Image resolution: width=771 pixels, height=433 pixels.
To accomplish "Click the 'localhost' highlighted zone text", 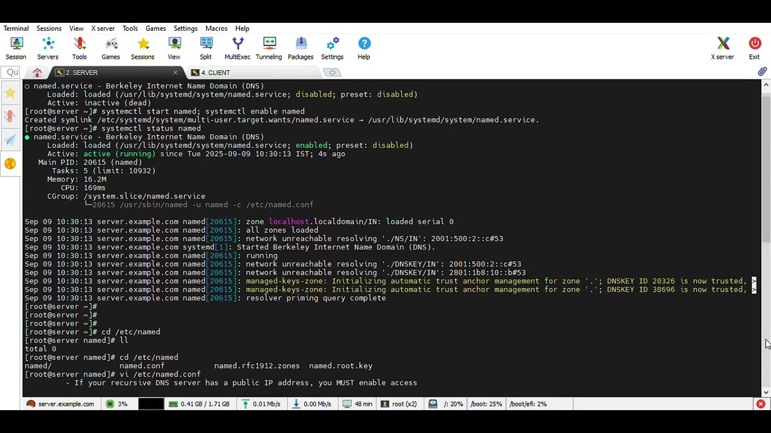I will pos(289,222).
